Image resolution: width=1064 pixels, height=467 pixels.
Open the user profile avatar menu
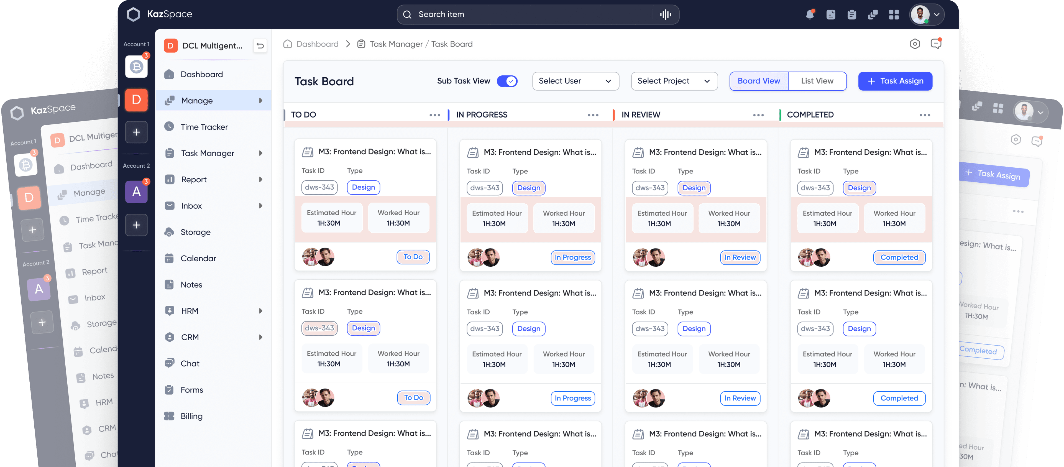pyautogui.click(x=927, y=14)
